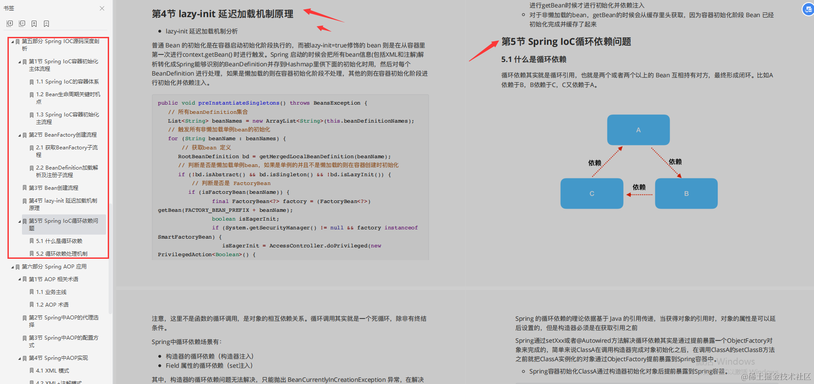Viewport: 814px width, 384px height.
Task: Click bookmark icon beside 4.1 XML 模式
Action: click(32, 371)
